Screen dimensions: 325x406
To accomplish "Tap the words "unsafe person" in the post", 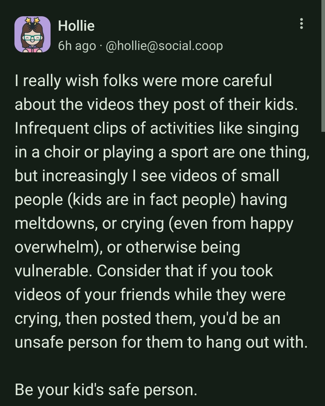I will pyautogui.click(x=66, y=342).
